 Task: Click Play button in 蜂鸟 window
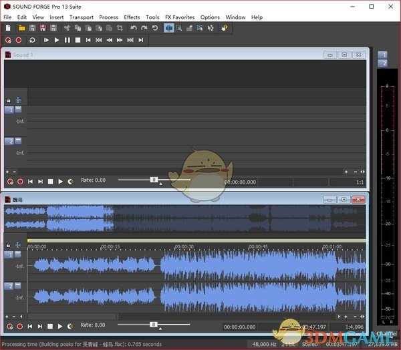[x=60, y=327]
